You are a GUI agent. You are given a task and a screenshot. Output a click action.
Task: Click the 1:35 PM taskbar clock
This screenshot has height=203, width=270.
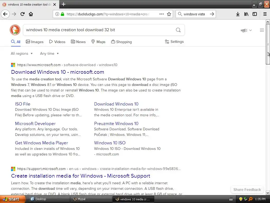click(260, 199)
